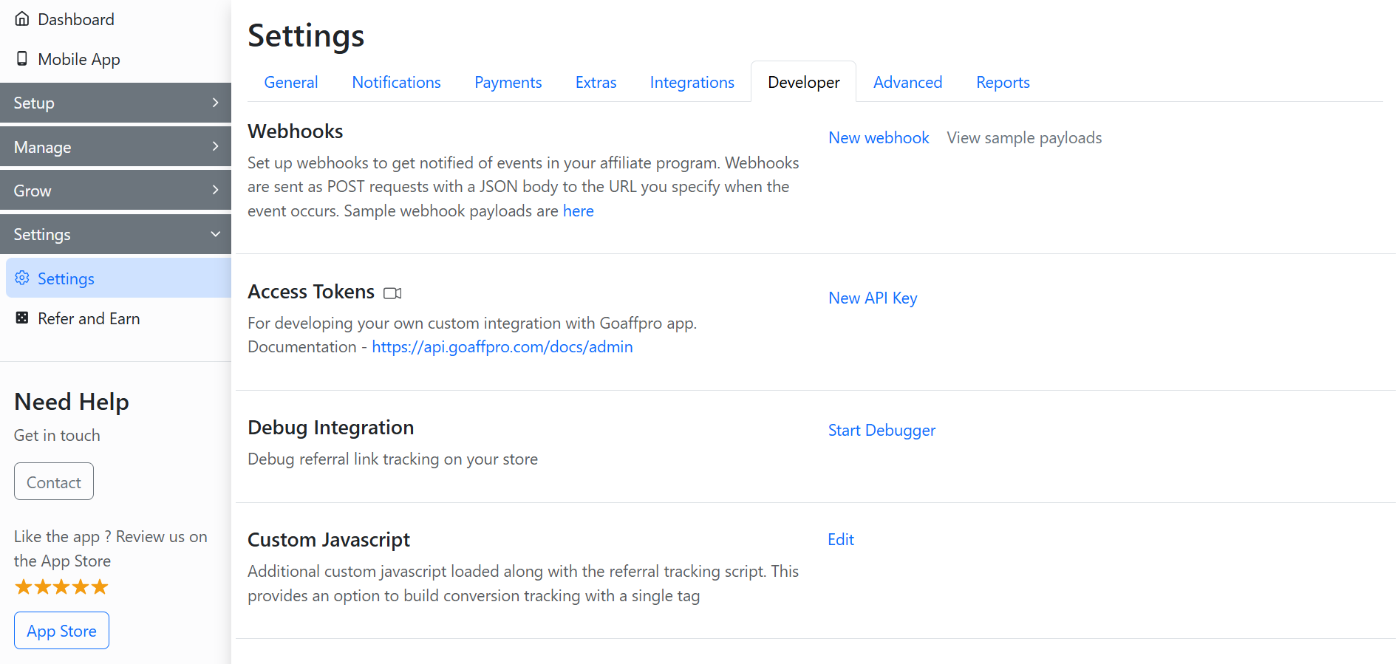Expand the Grow sidebar section
Screen dimensions: 1398x664
tap(115, 191)
